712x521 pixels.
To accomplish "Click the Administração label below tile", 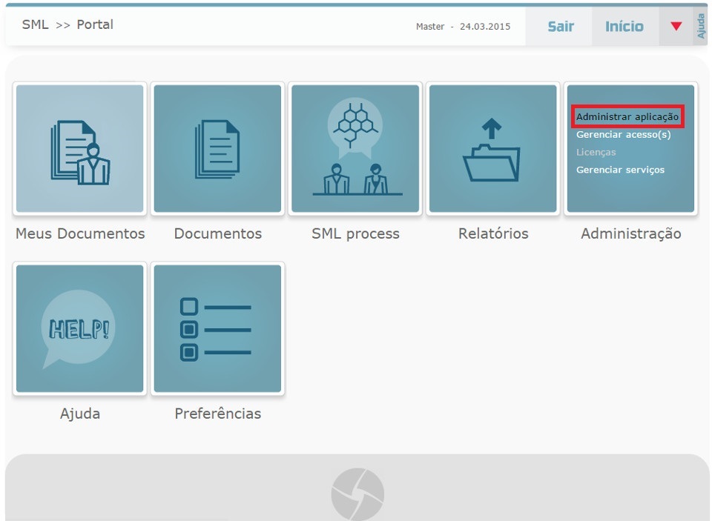I will click(x=630, y=233).
